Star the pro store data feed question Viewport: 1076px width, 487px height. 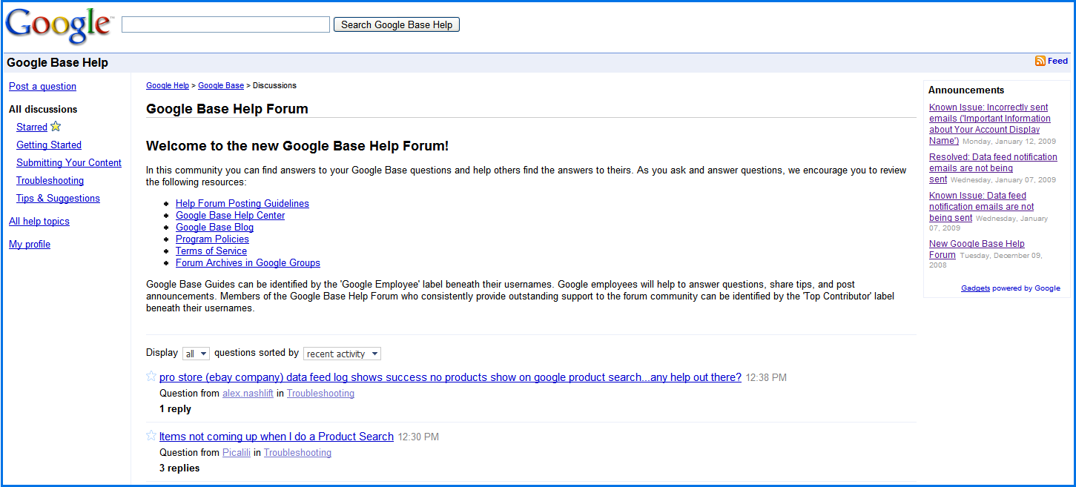(151, 377)
